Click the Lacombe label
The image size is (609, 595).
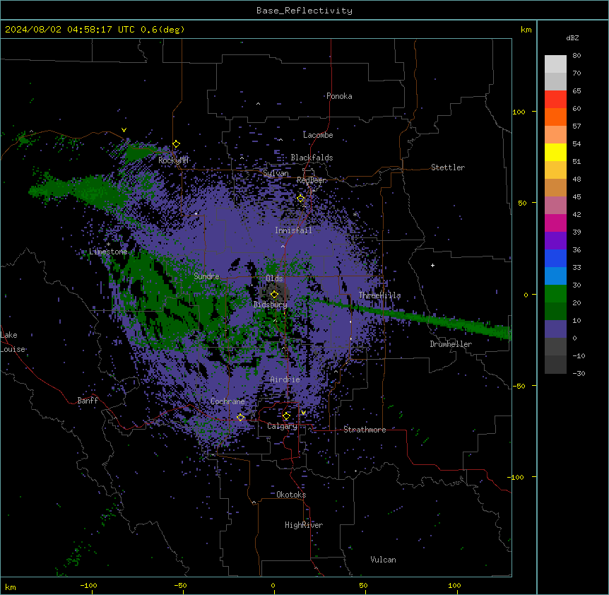click(318, 135)
